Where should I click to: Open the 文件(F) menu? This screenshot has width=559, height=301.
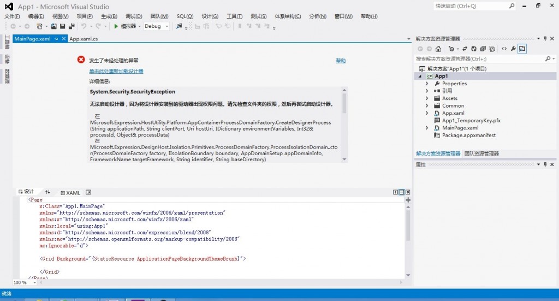click(12, 16)
